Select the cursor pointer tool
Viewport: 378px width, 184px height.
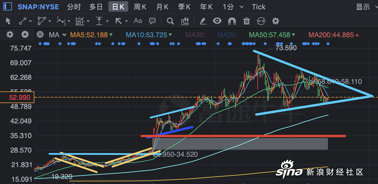click(x=8, y=21)
